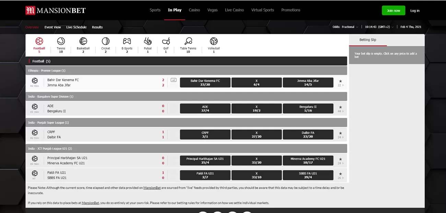The height and width of the screenshot is (213, 446).
Task: Expand 44 more markets for ADE match
Action: (341, 111)
